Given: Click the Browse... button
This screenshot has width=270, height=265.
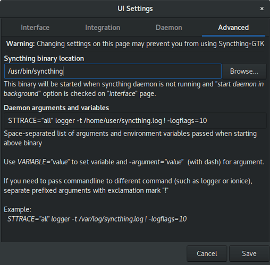Looking at the screenshot, I should tap(244, 71).
